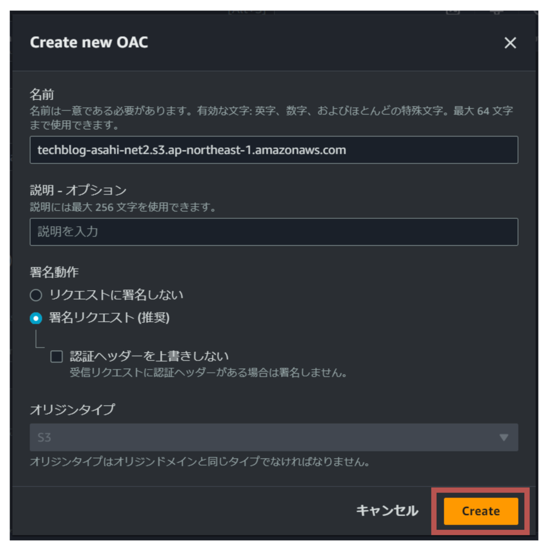Click the orange Create button
Image resolution: width=550 pixels, height=551 pixels.
(481, 511)
